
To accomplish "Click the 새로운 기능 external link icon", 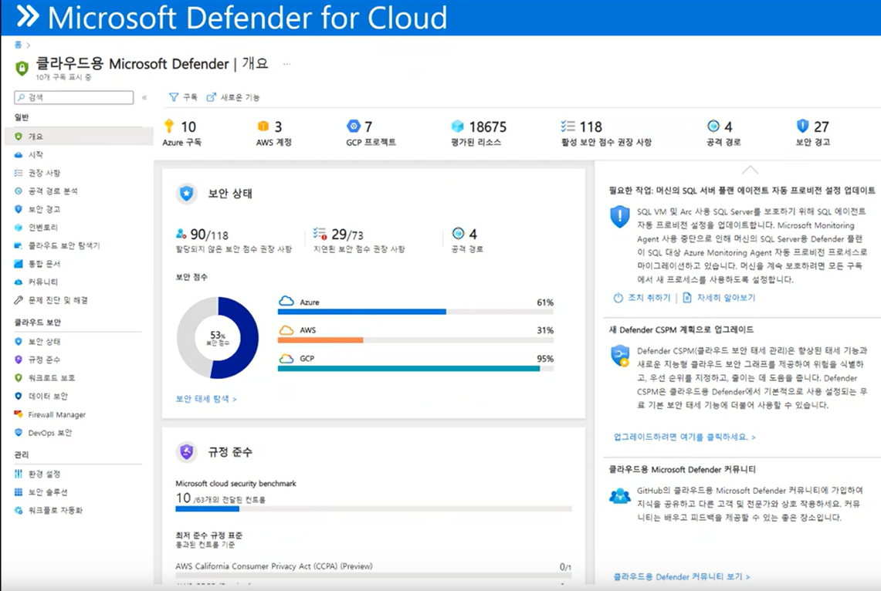I will (212, 97).
